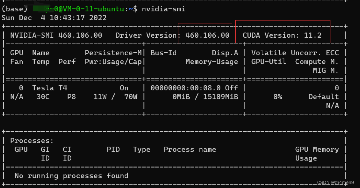The width and height of the screenshot is (360, 188).
Task: Click the typed nvidia-smi command
Action: tap(163, 9)
